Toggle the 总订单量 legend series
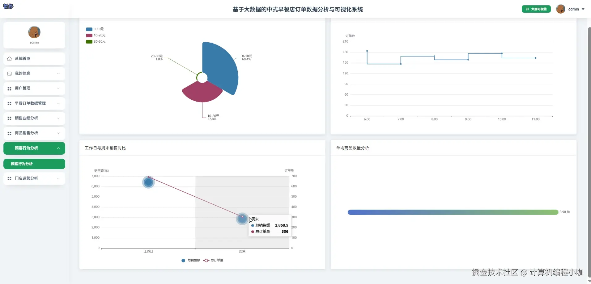This screenshot has height=284, width=591. coord(213,260)
